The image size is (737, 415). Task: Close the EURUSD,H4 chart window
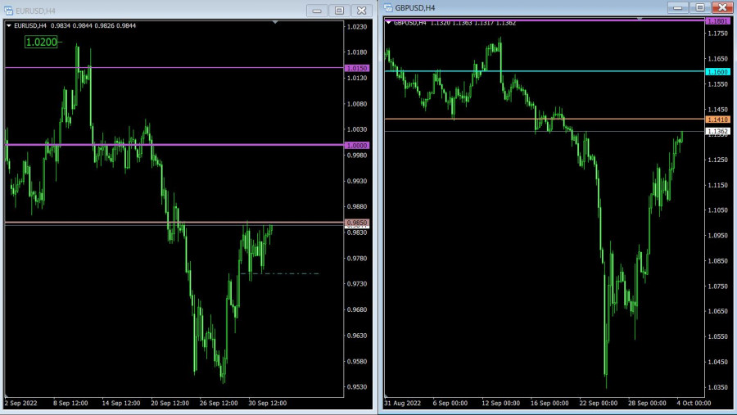pyautogui.click(x=360, y=11)
